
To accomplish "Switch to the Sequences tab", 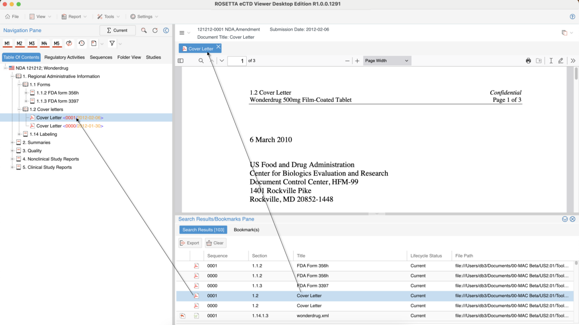I will tap(101, 57).
